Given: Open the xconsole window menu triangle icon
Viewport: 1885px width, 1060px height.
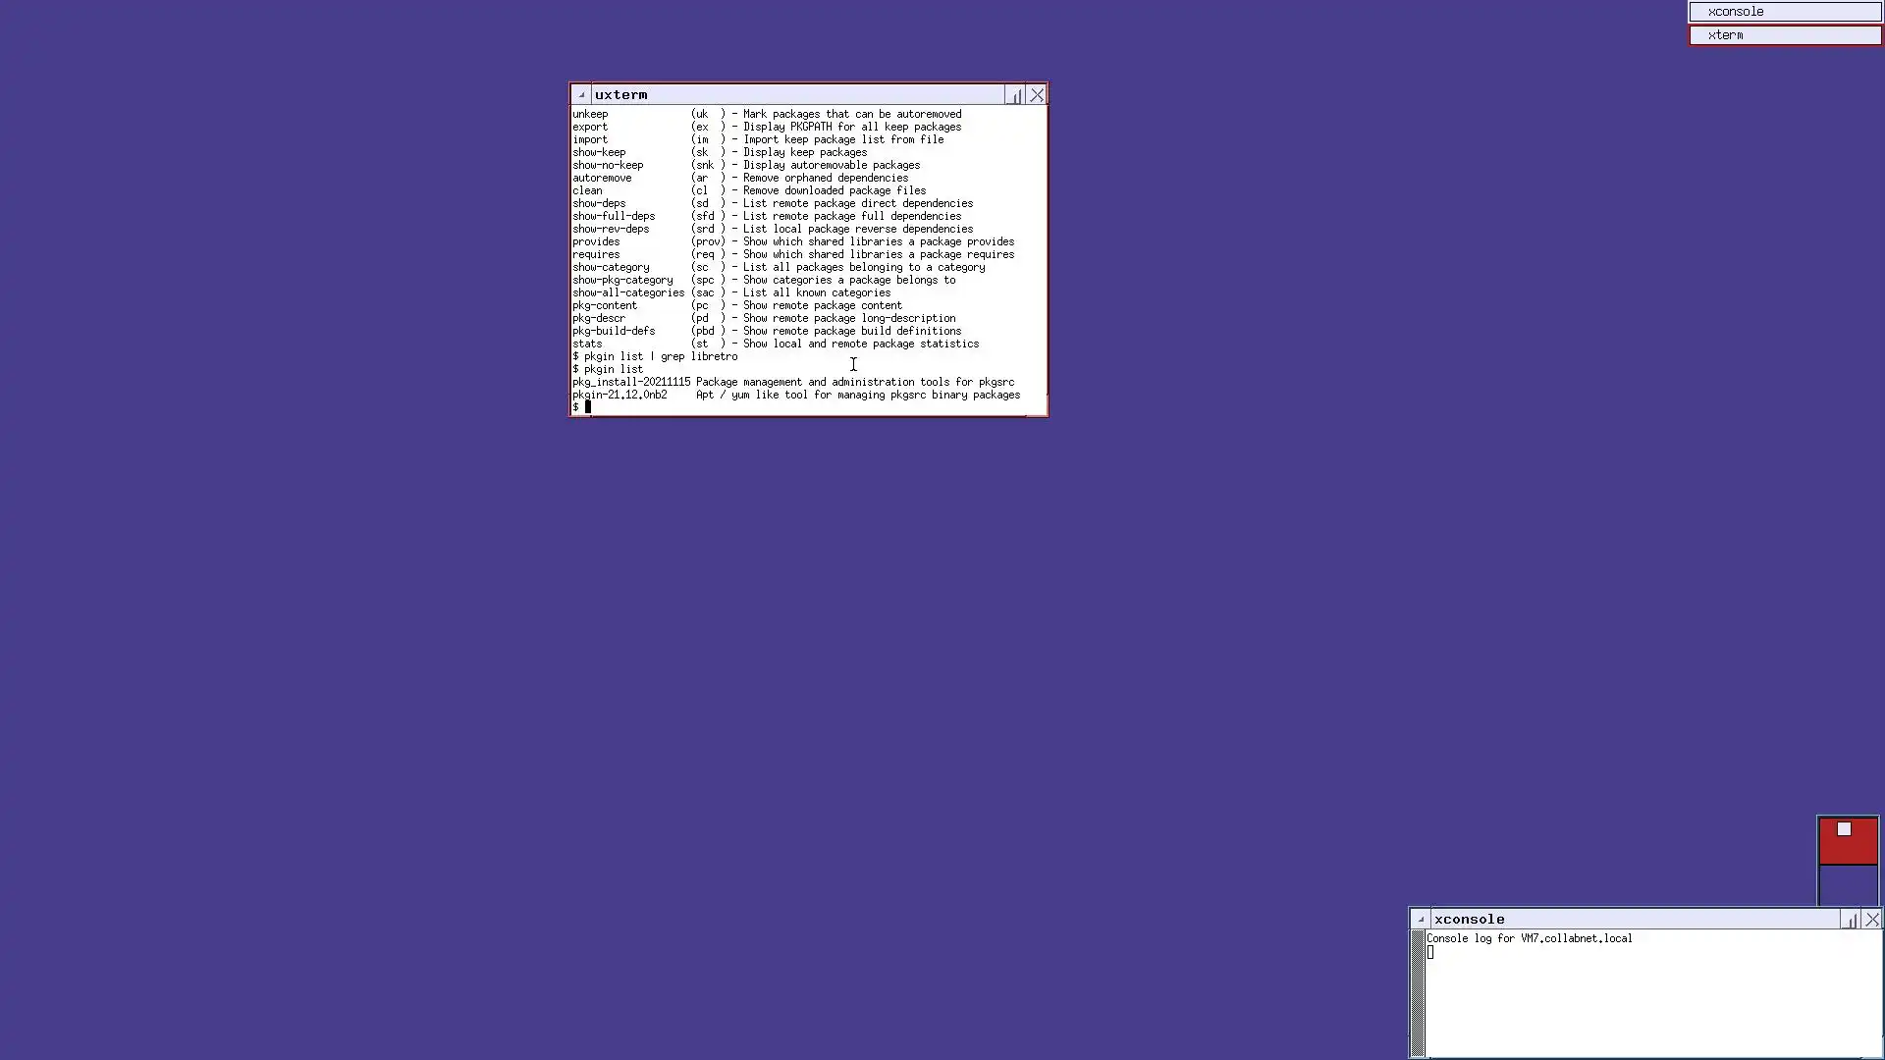Looking at the screenshot, I should [1421, 920].
